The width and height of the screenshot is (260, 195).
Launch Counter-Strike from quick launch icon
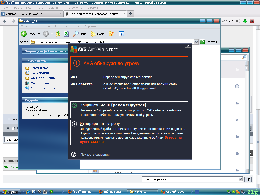45,192
